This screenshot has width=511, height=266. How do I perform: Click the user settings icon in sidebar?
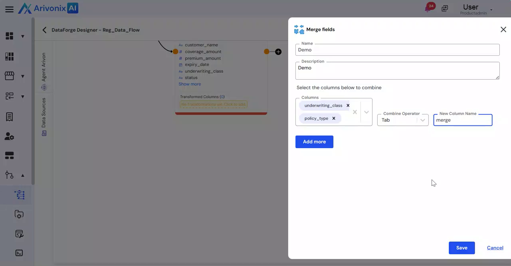pyautogui.click(x=10, y=136)
